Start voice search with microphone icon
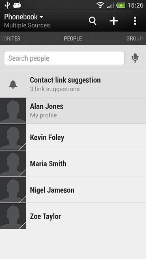Image resolution: width=146 pixels, height=259 pixels. [x=135, y=58]
